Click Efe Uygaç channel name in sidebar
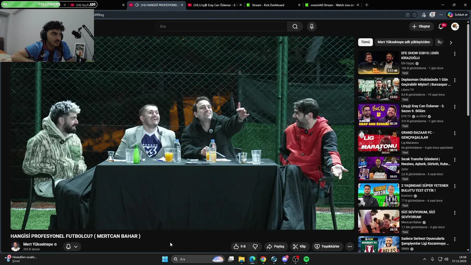This screenshot has width=471, height=265. tap(408, 63)
